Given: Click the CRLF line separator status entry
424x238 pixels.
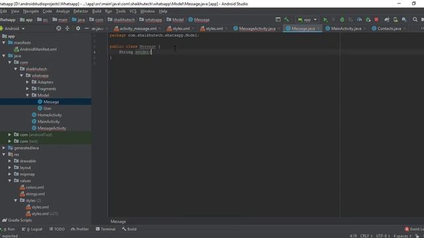Looking at the screenshot, I should coord(366,236).
